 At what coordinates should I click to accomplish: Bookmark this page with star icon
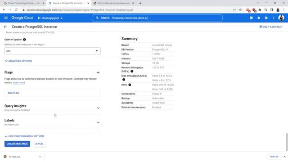pyautogui.click(x=240, y=10)
